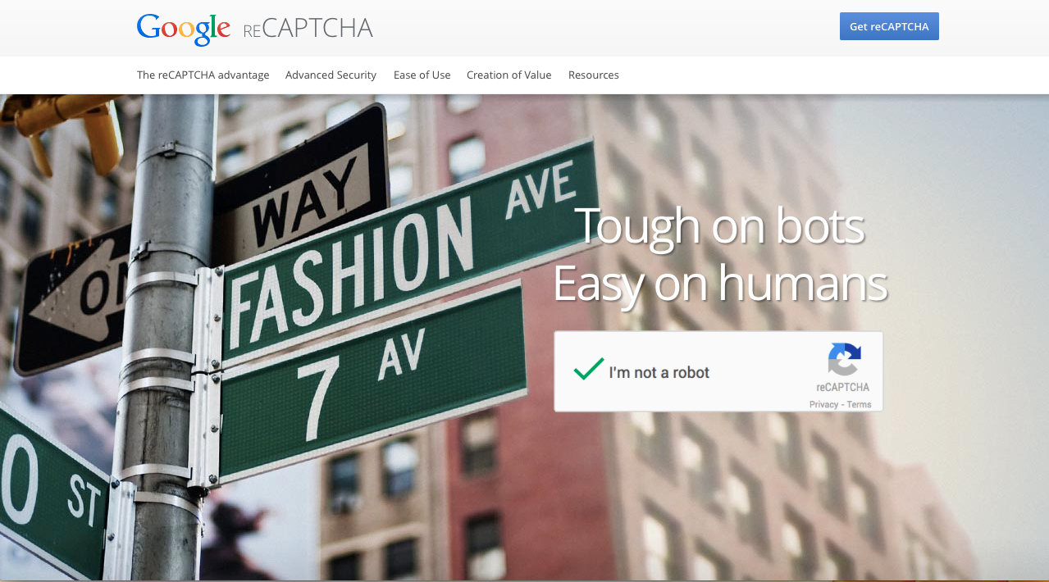This screenshot has height=582, width=1049.
Task: Click the "I'm not a robot" label
Action: pos(659,372)
